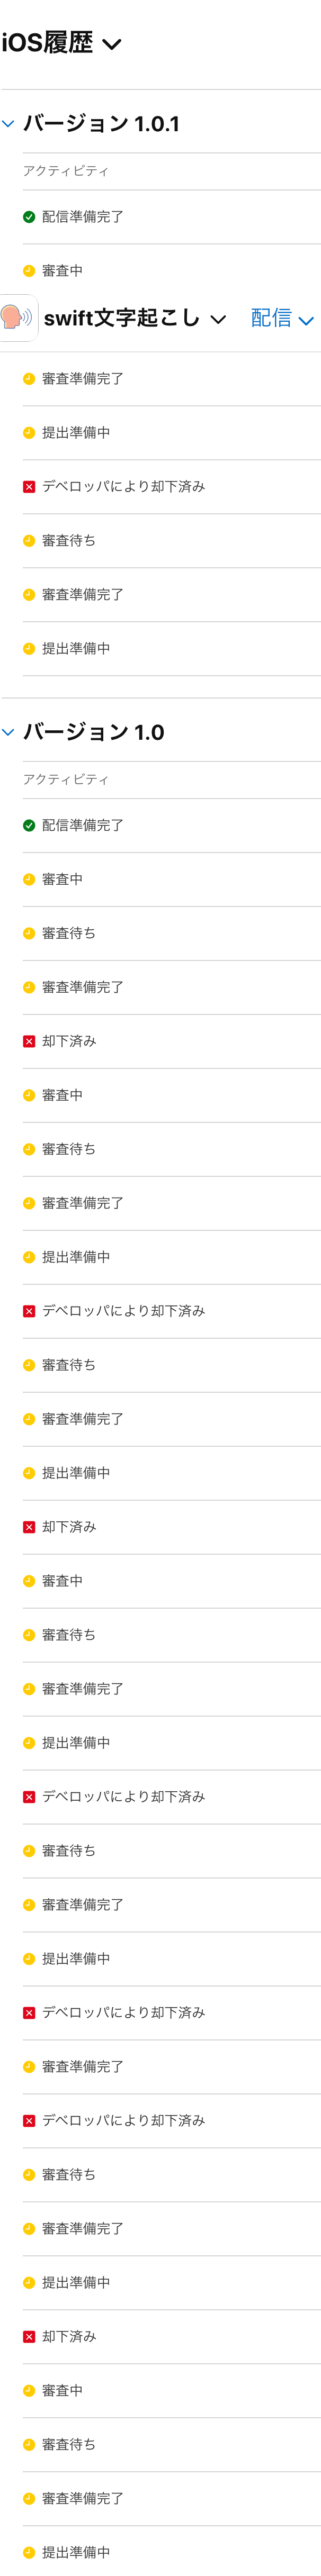
Task: Click green check icon in version 1.0.1
Action: point(29,217)
